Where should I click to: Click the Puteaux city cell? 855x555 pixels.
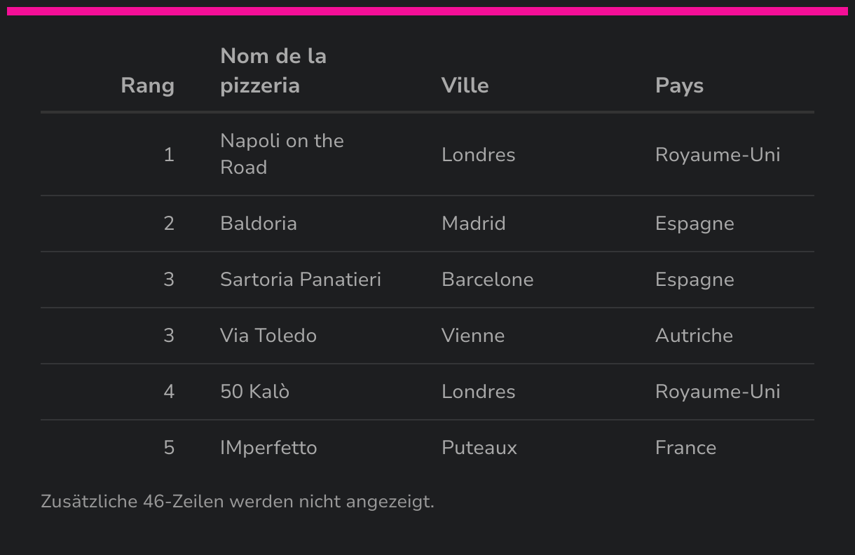tap(479, 448)
